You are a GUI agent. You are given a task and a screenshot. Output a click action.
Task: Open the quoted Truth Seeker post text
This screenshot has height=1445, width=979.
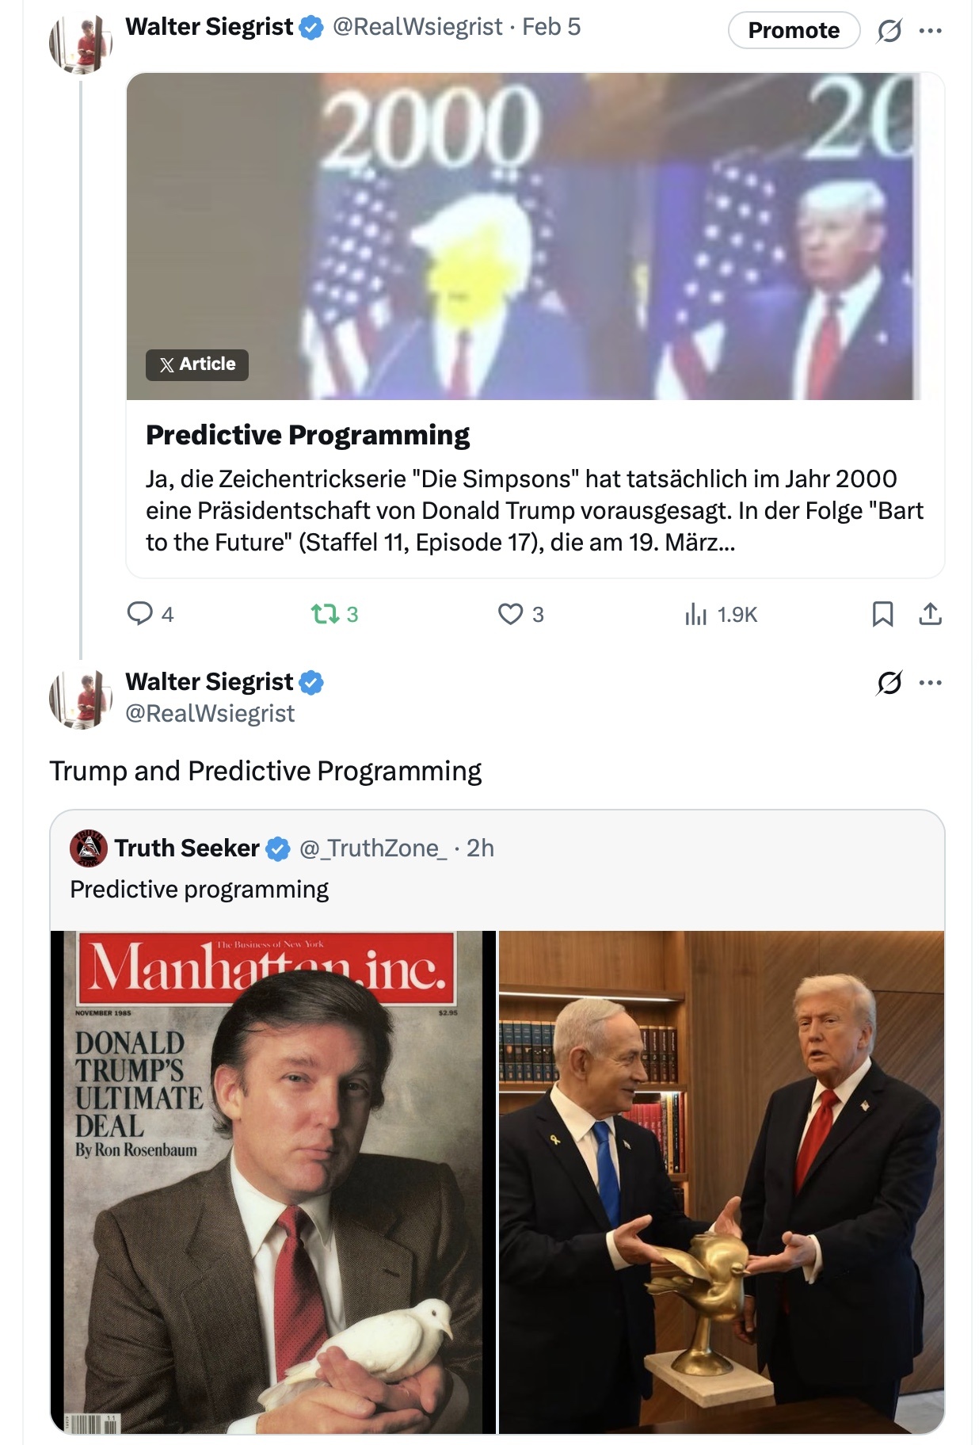[x=200, y=890]
